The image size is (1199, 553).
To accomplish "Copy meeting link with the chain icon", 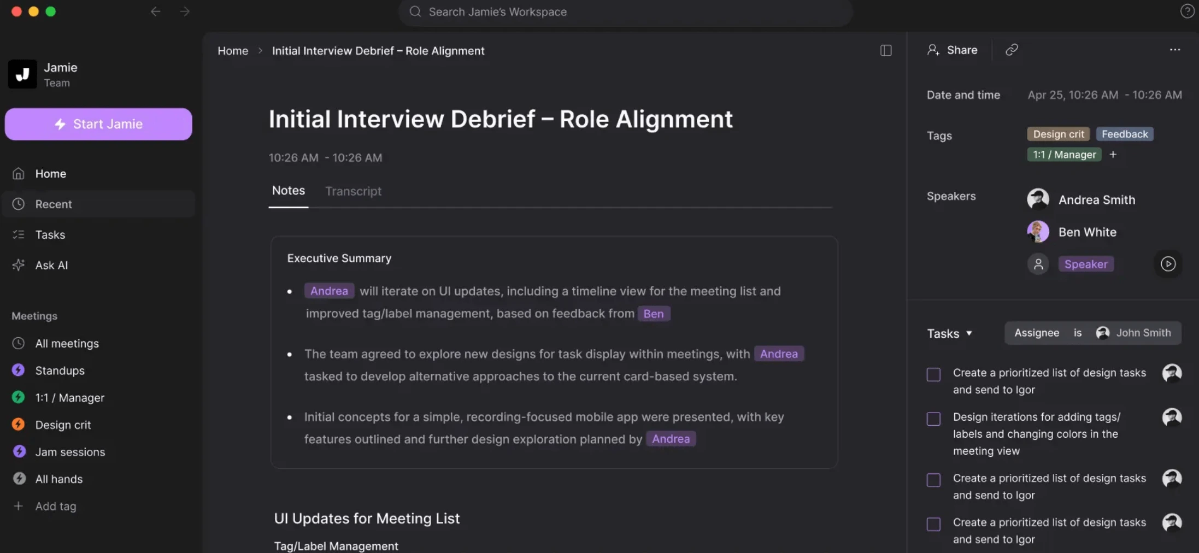I will coord(1012,50).
